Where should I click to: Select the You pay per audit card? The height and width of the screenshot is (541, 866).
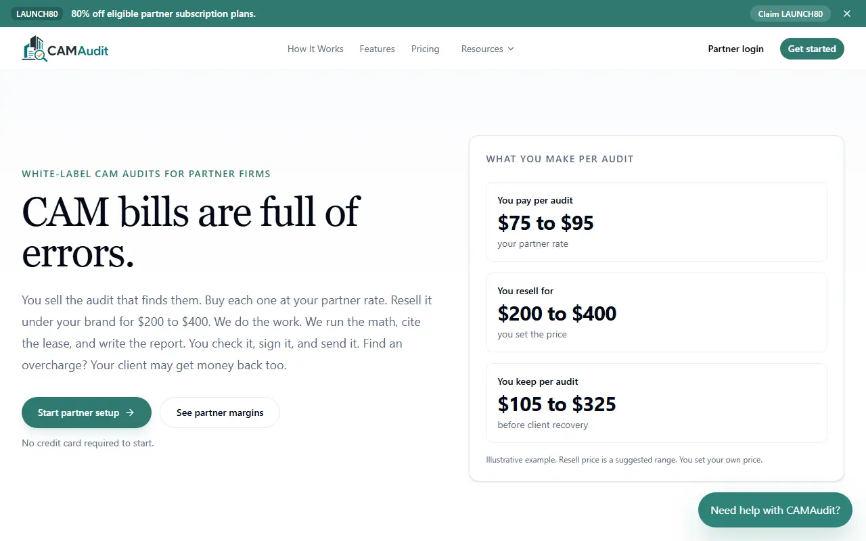(x=656, y=222)
